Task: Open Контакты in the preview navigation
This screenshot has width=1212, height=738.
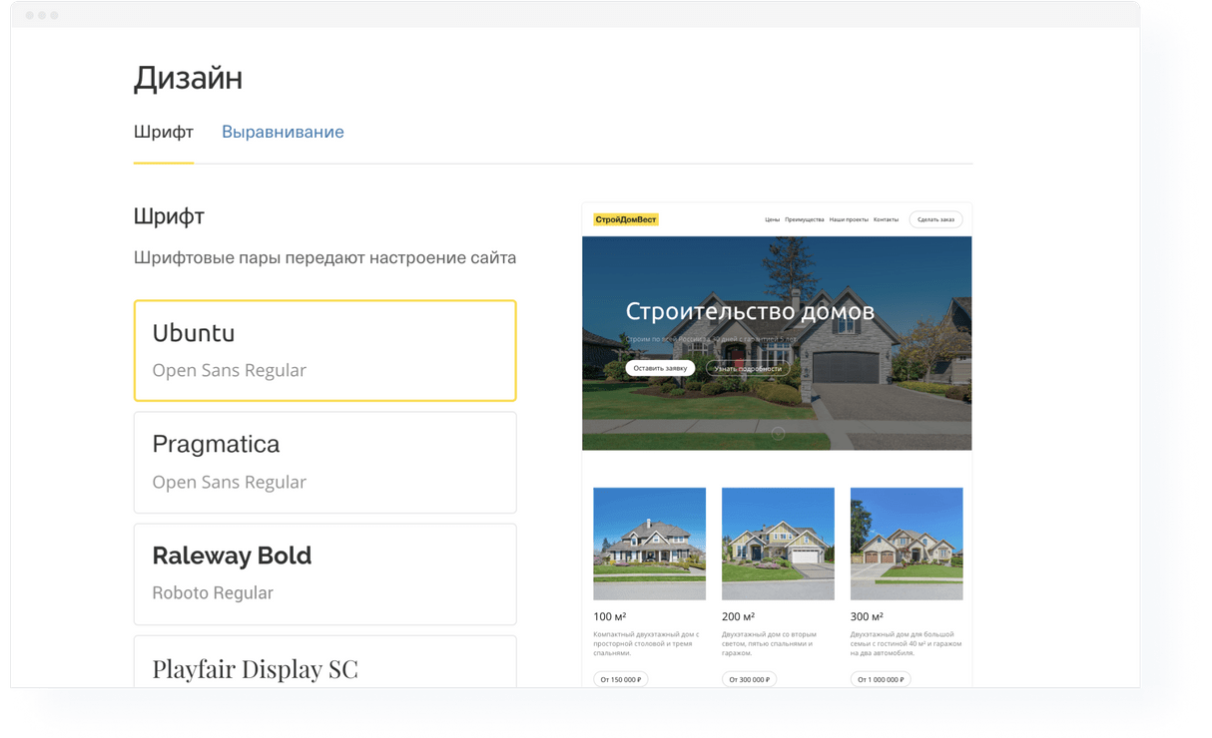Action: [886, 219]
